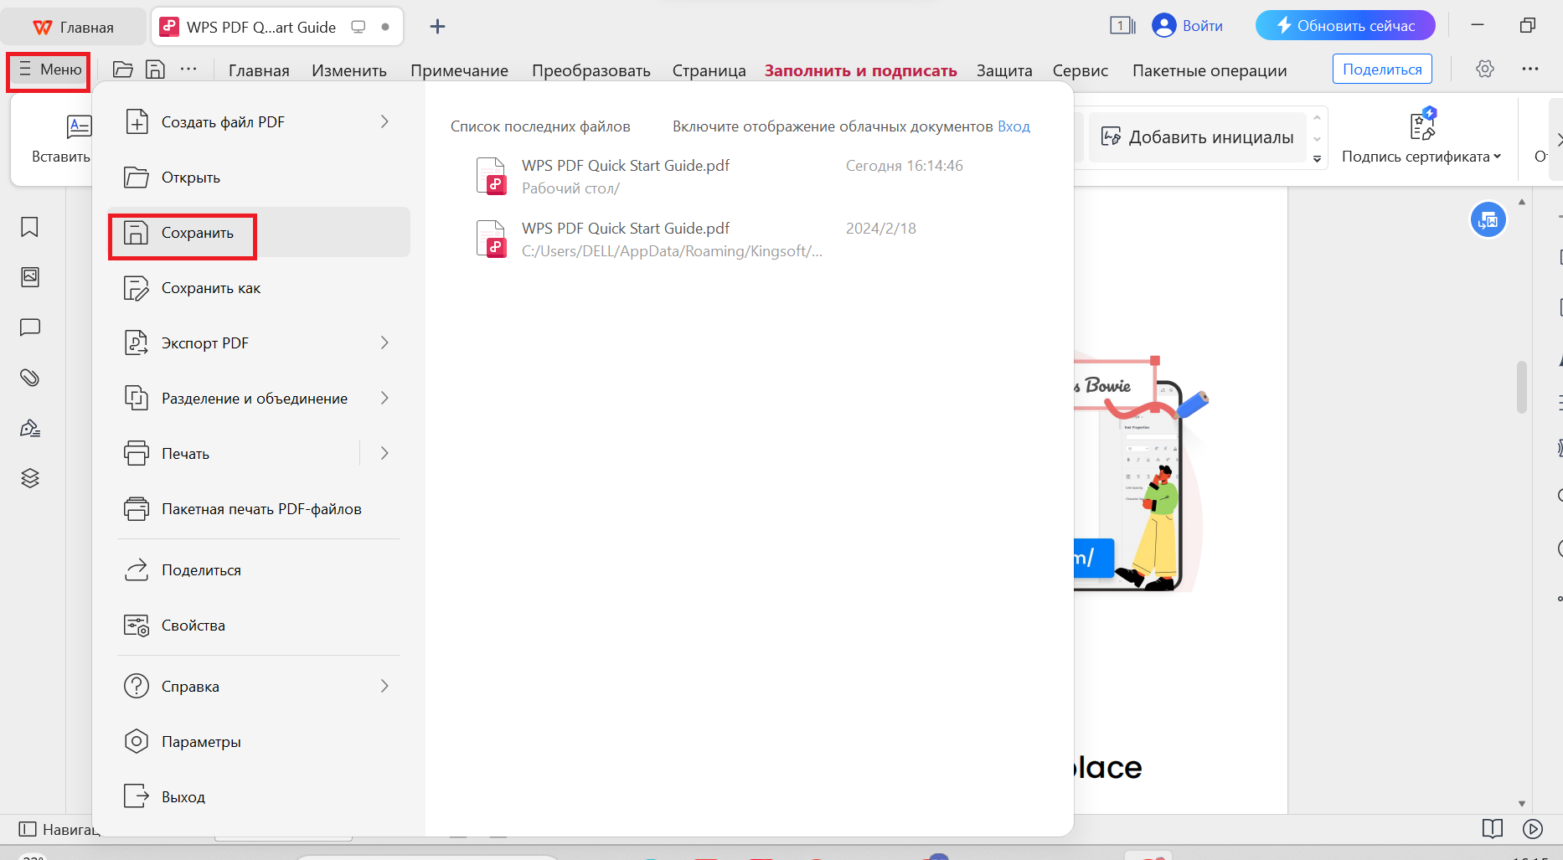The width and height of the screenshot is (1563, 860).
Task: Open the attachments paperclip sidebar icon
Action: coord(30,378)
